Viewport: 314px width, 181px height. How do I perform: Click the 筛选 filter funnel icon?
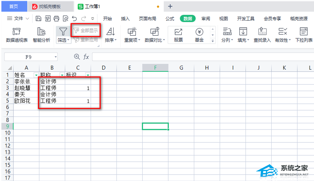tap(63, 32)
